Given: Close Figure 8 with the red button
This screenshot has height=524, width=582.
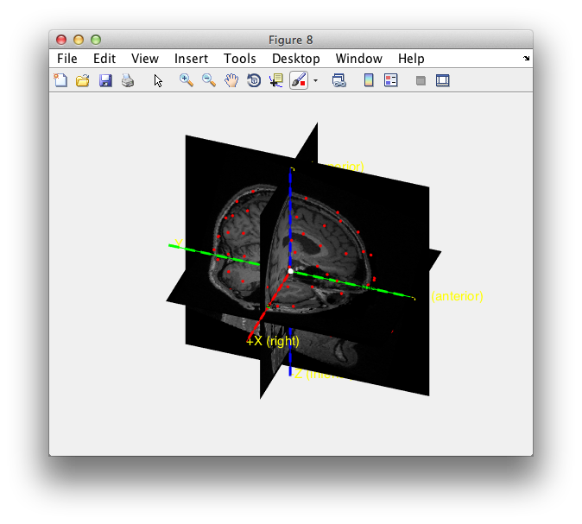Looking at the screenshot, I should [x=61, y=40].
